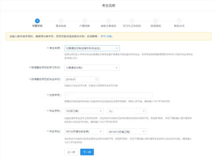
Task: Click step 3 circle 户籍档案
Action: 85,21
